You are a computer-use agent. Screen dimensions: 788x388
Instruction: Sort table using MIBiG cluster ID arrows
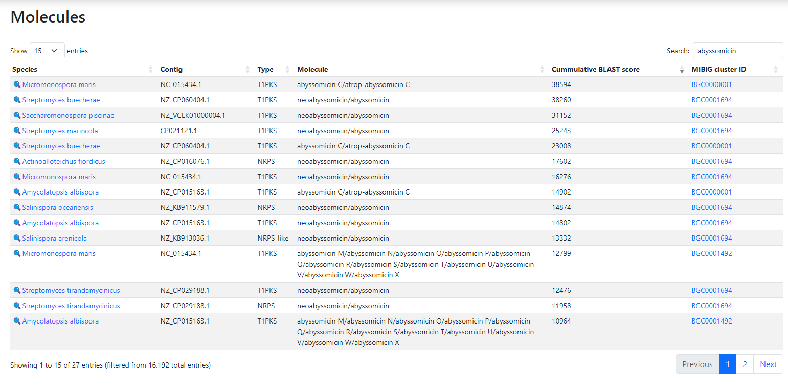776,70
